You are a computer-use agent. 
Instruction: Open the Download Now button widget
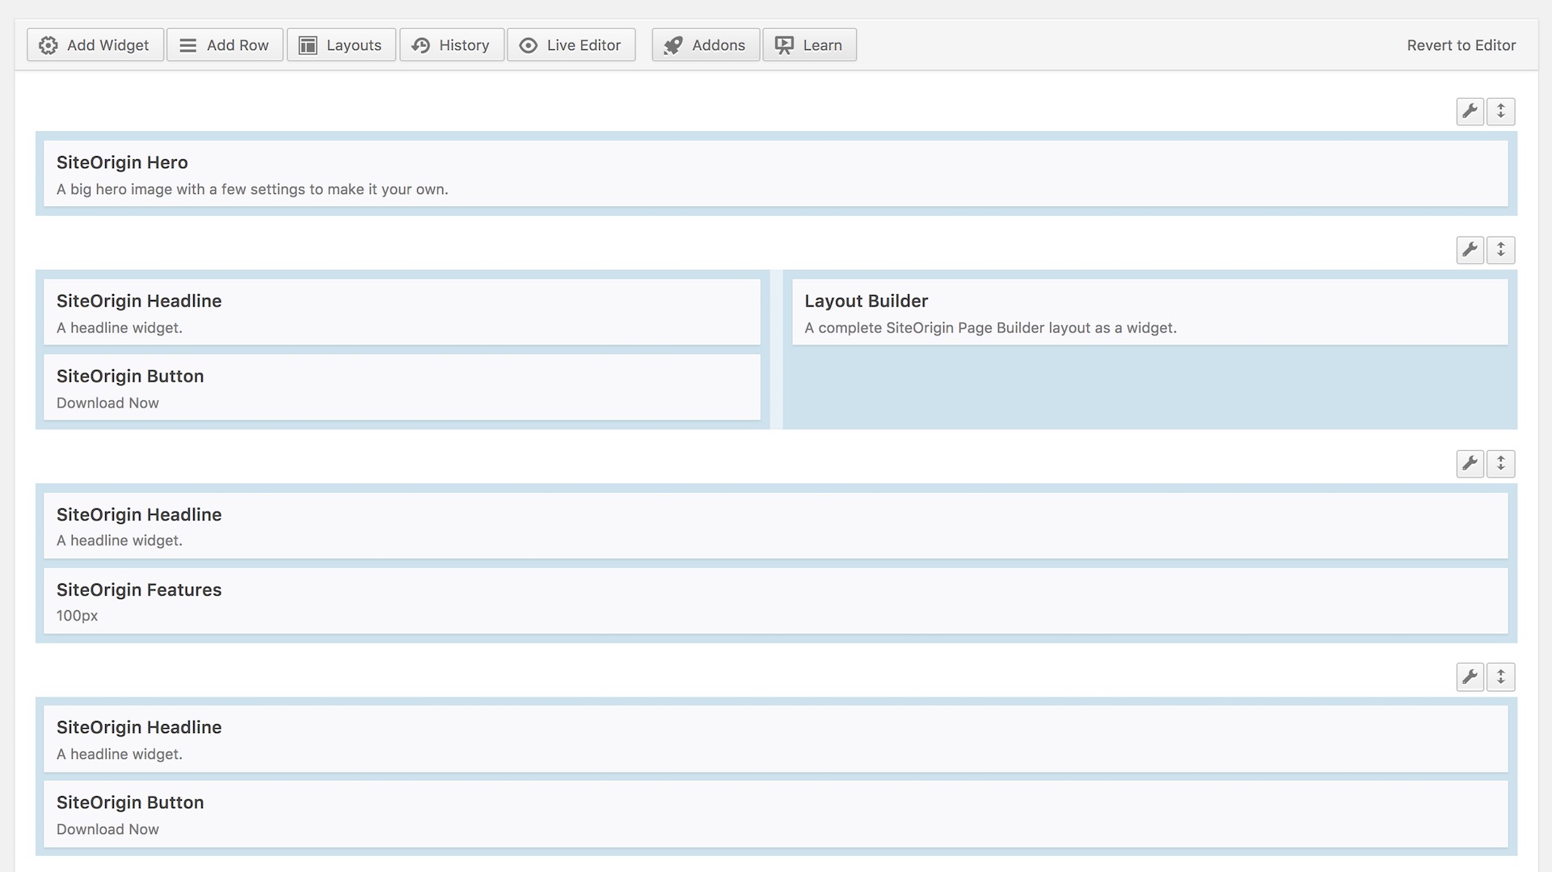[403, 388]
